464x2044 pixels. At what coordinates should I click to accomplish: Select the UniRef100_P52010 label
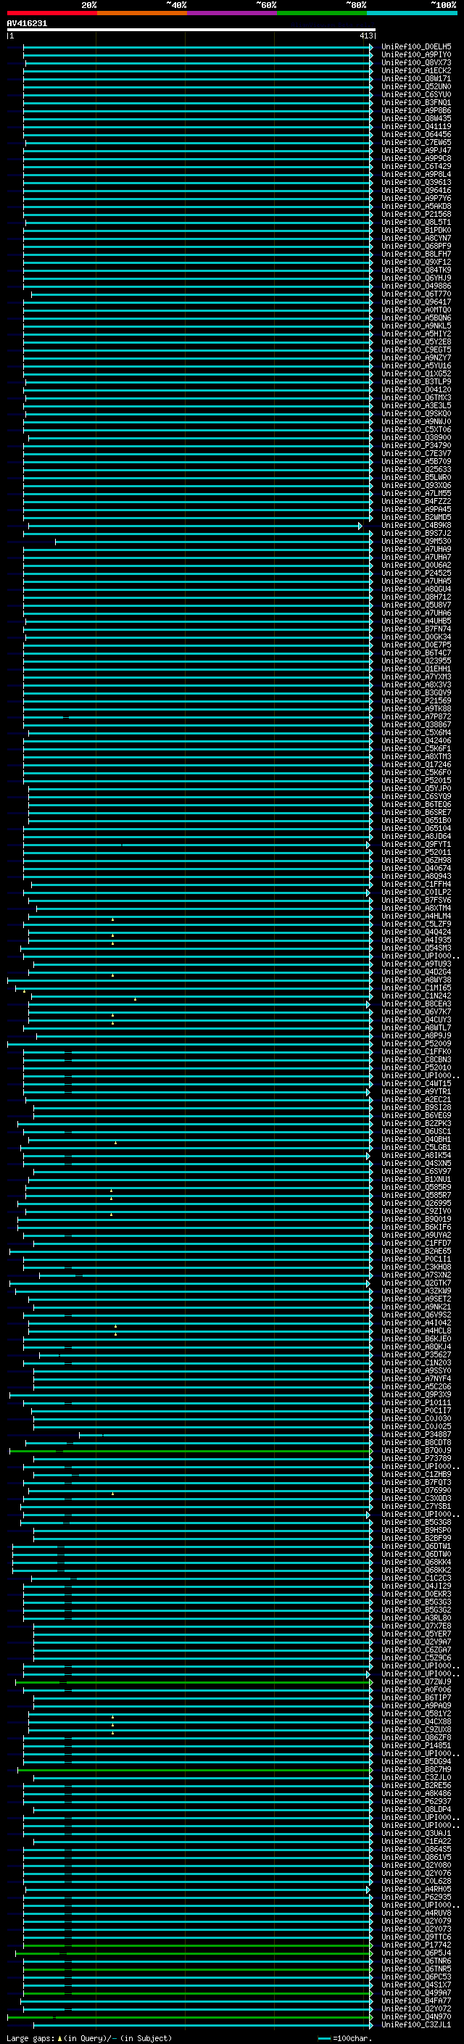tap(416, 1068)
